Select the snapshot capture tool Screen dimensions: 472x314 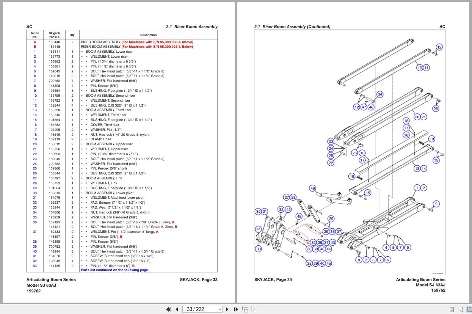pos(245,309)
